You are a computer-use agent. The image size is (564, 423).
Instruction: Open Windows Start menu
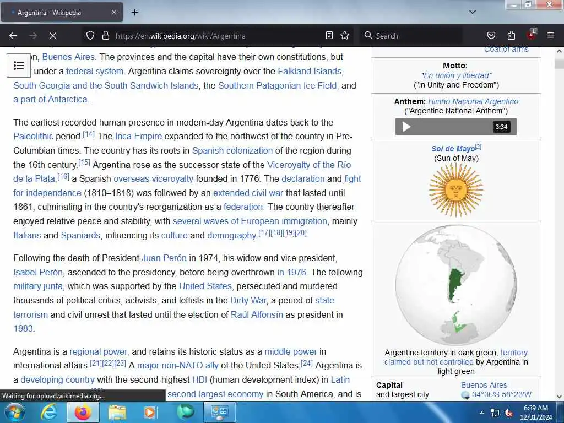pos(14,412)
